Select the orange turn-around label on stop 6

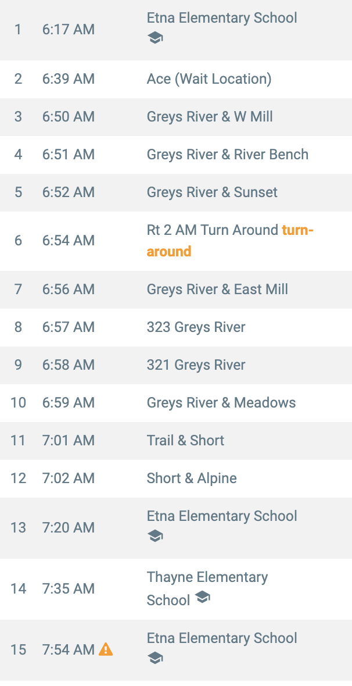(x=230, y=241)
